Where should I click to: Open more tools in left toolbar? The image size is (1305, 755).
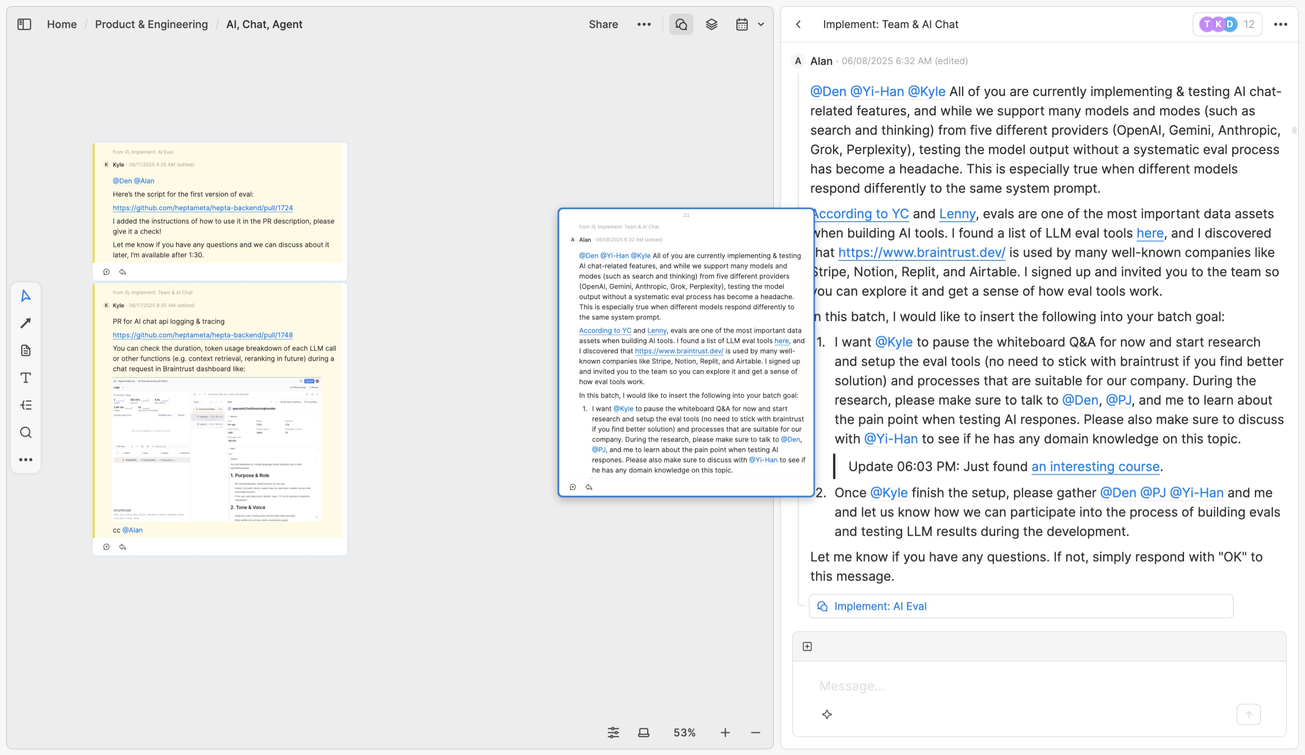[25, 460]
